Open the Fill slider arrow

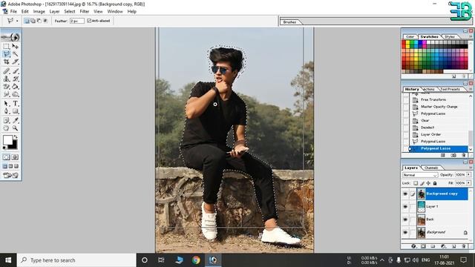pyautogui.click(x=468, y=183)
